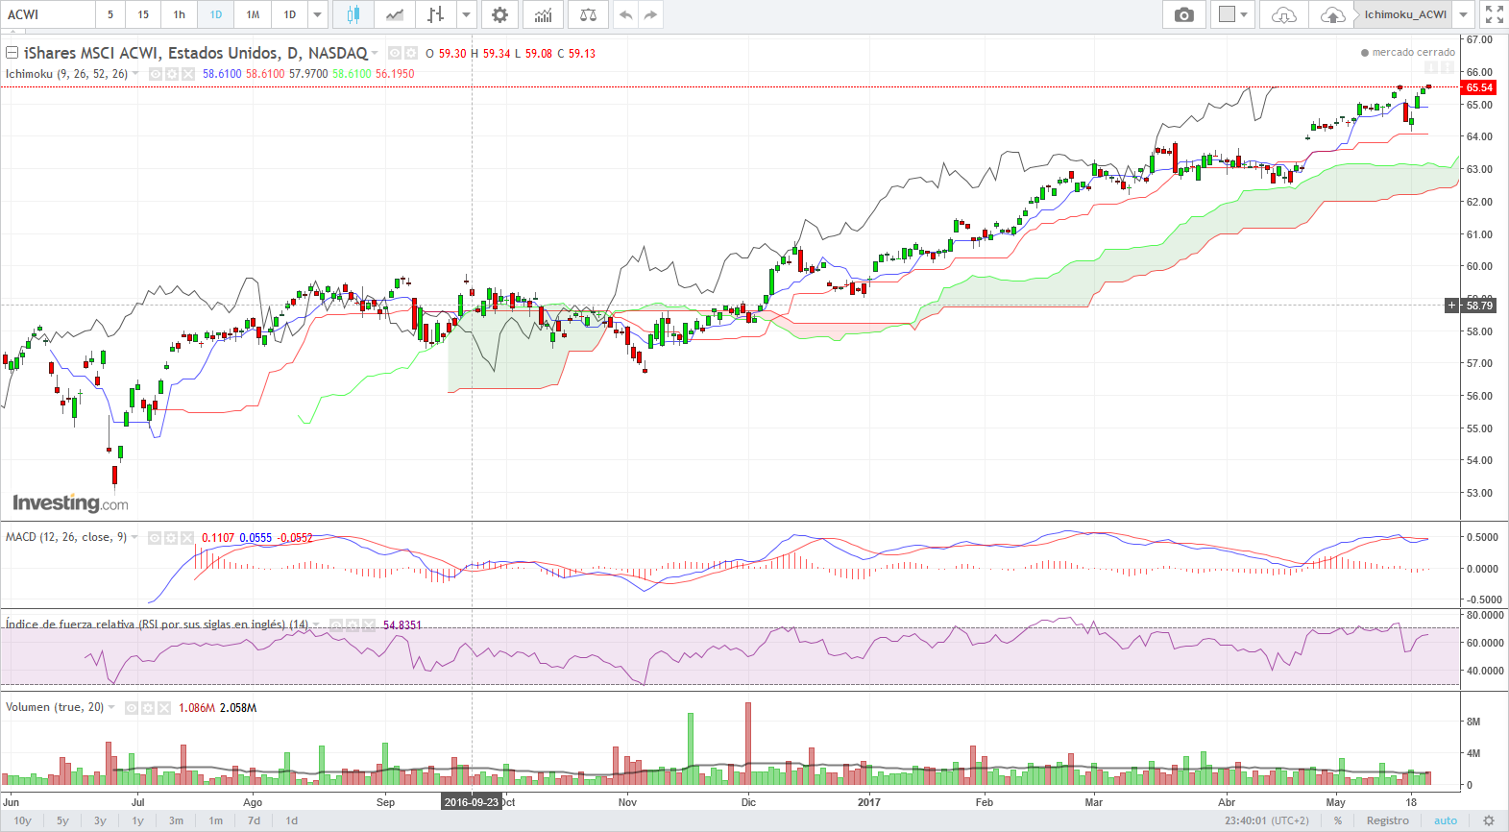
Task: Remove the Ichimoku indicator
Action: click(187, 74)
